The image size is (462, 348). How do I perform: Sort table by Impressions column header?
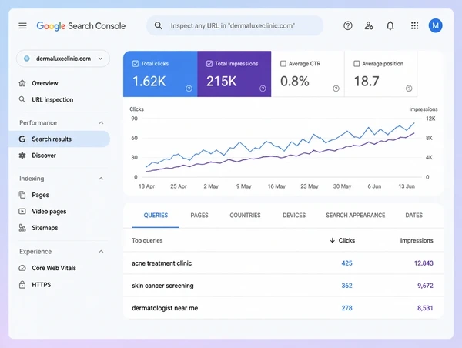coord(417,240)
